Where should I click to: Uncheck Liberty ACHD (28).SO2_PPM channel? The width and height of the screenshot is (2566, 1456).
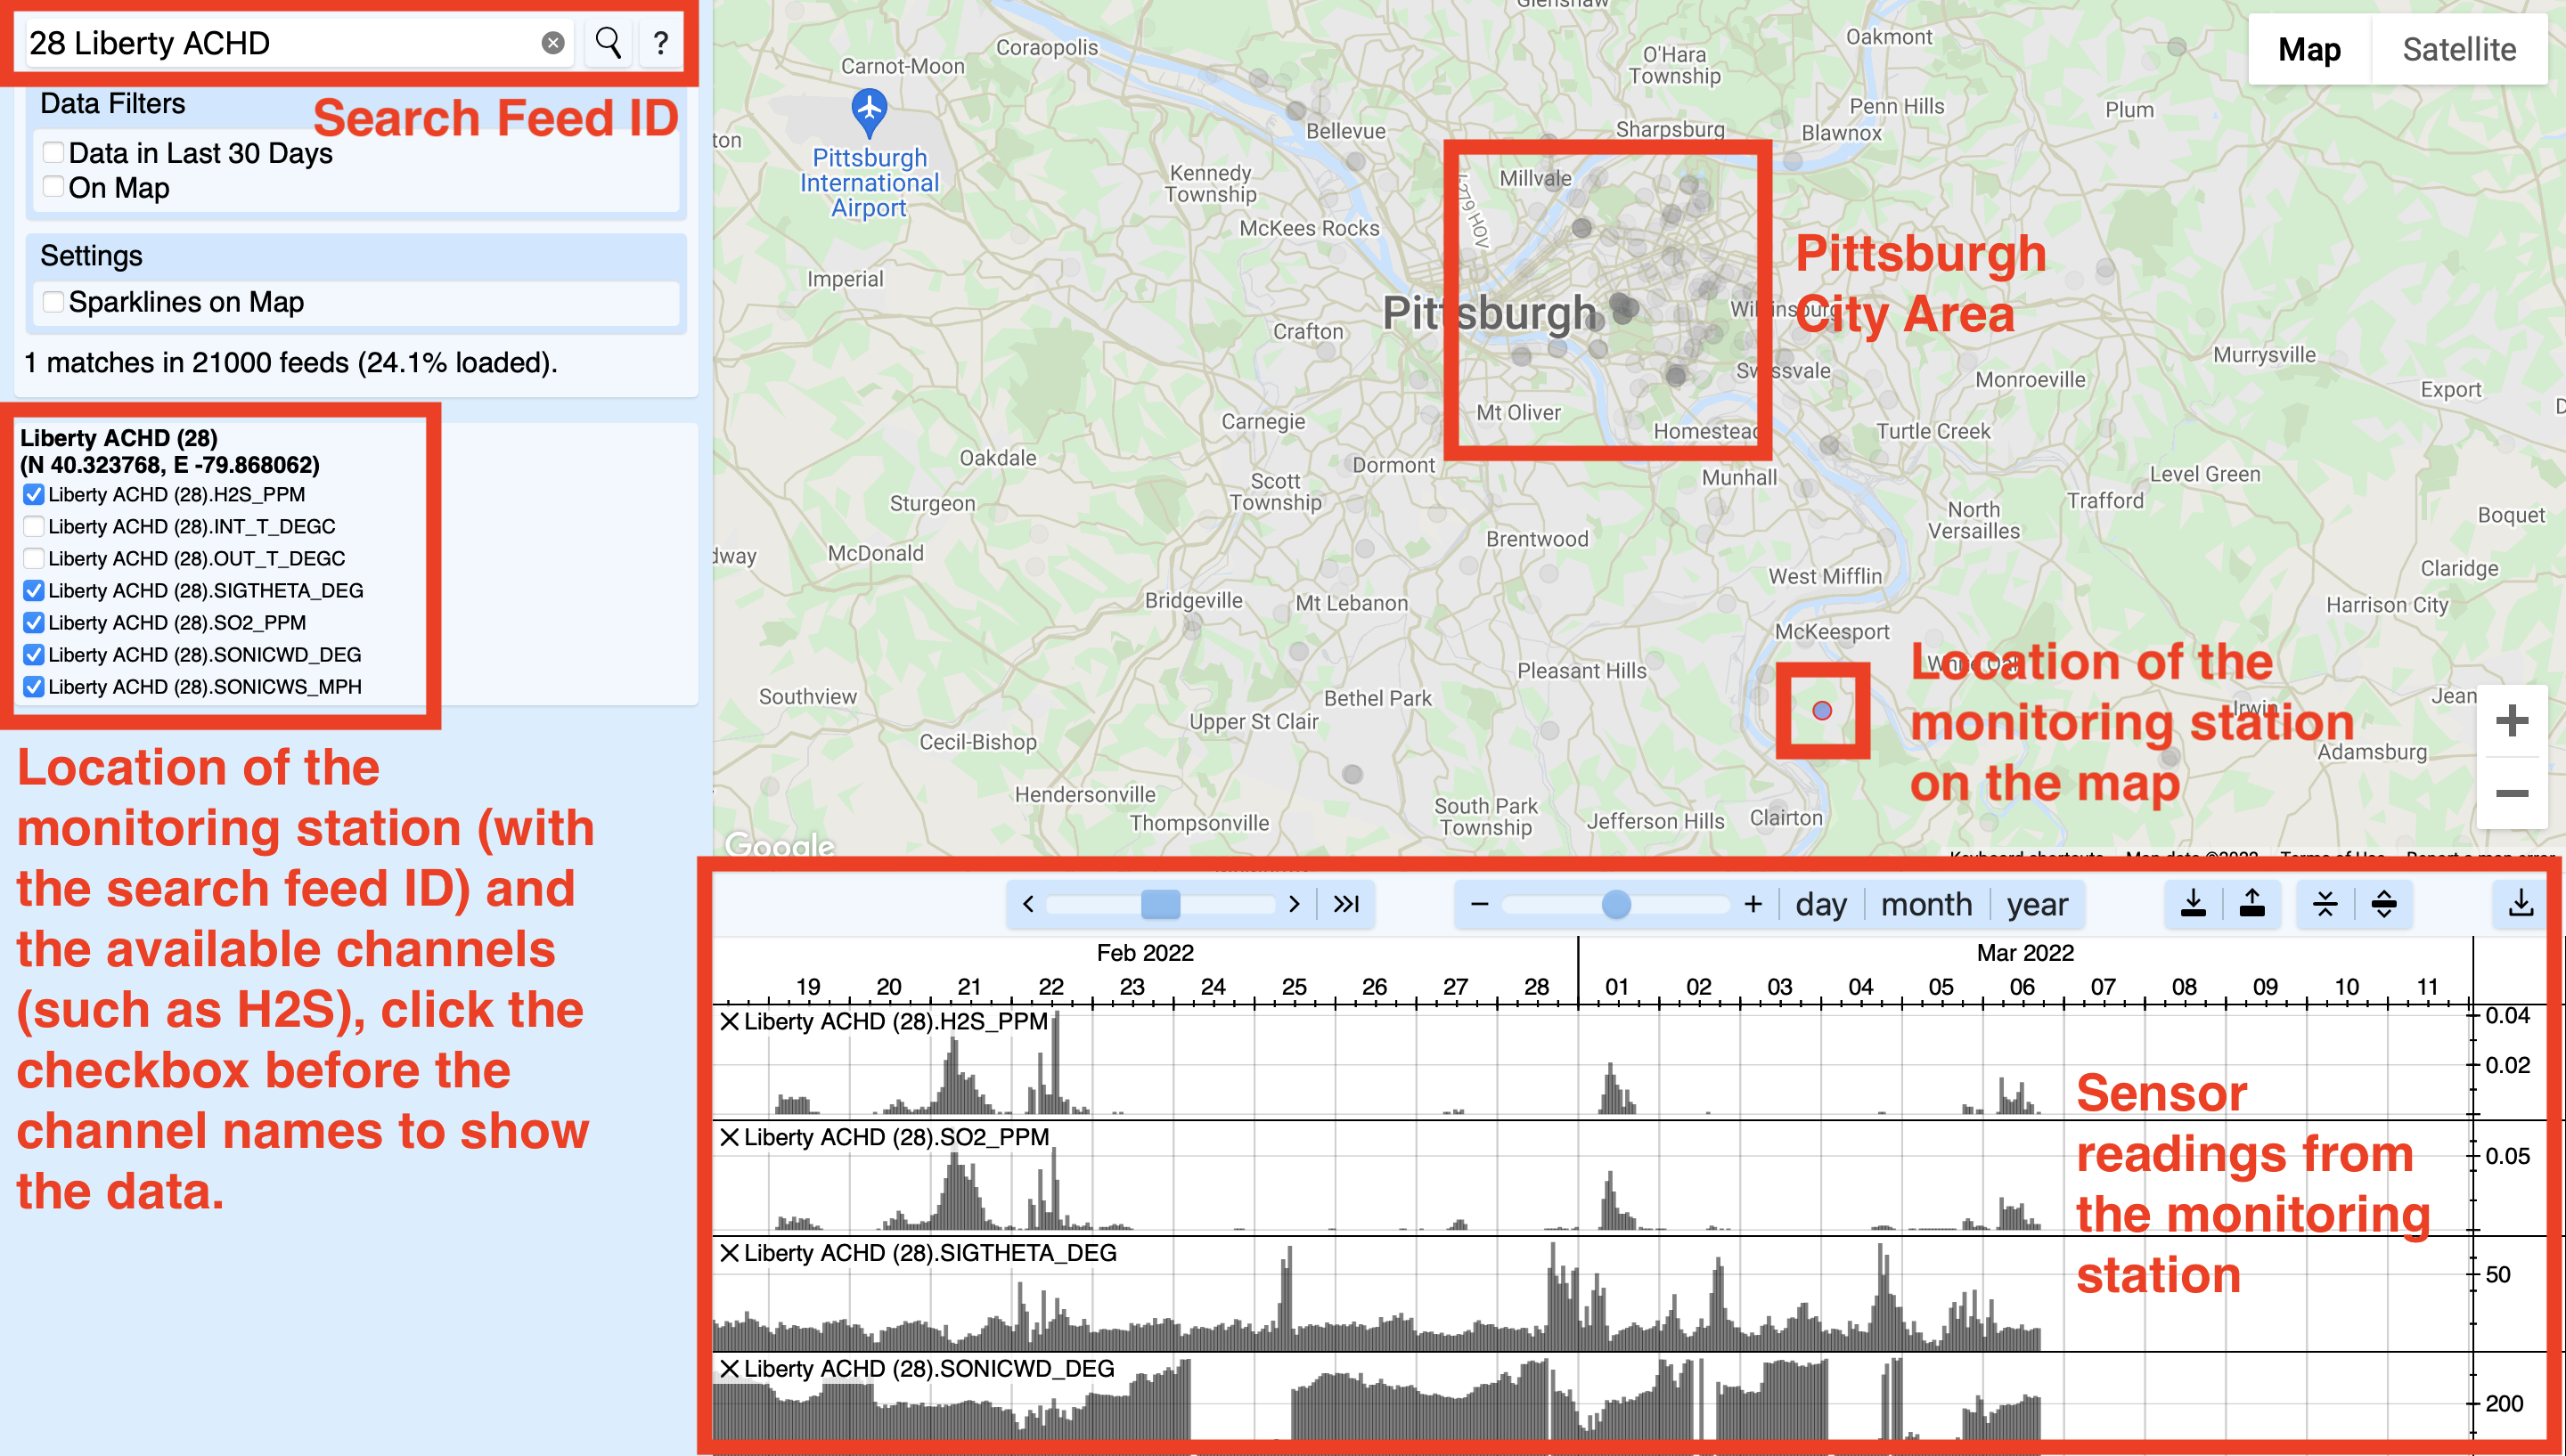[34, 622]
